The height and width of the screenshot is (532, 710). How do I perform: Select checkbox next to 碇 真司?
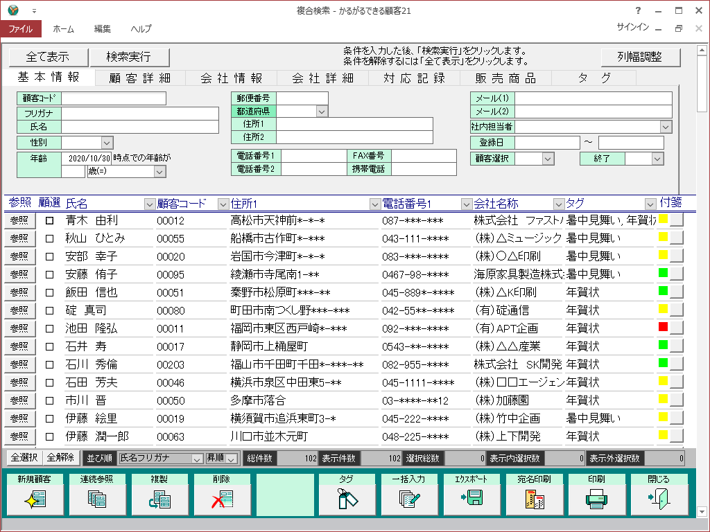click(x=50, y=311)
